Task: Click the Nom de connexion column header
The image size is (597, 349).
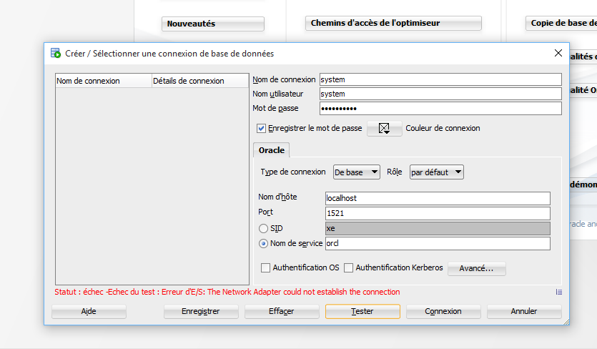Action: coord(103,81)
